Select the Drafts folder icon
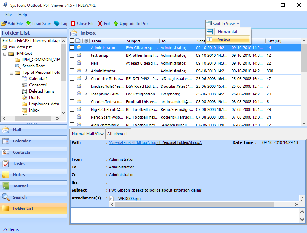This screenshot has width=307, height=233. pos(25,98)
